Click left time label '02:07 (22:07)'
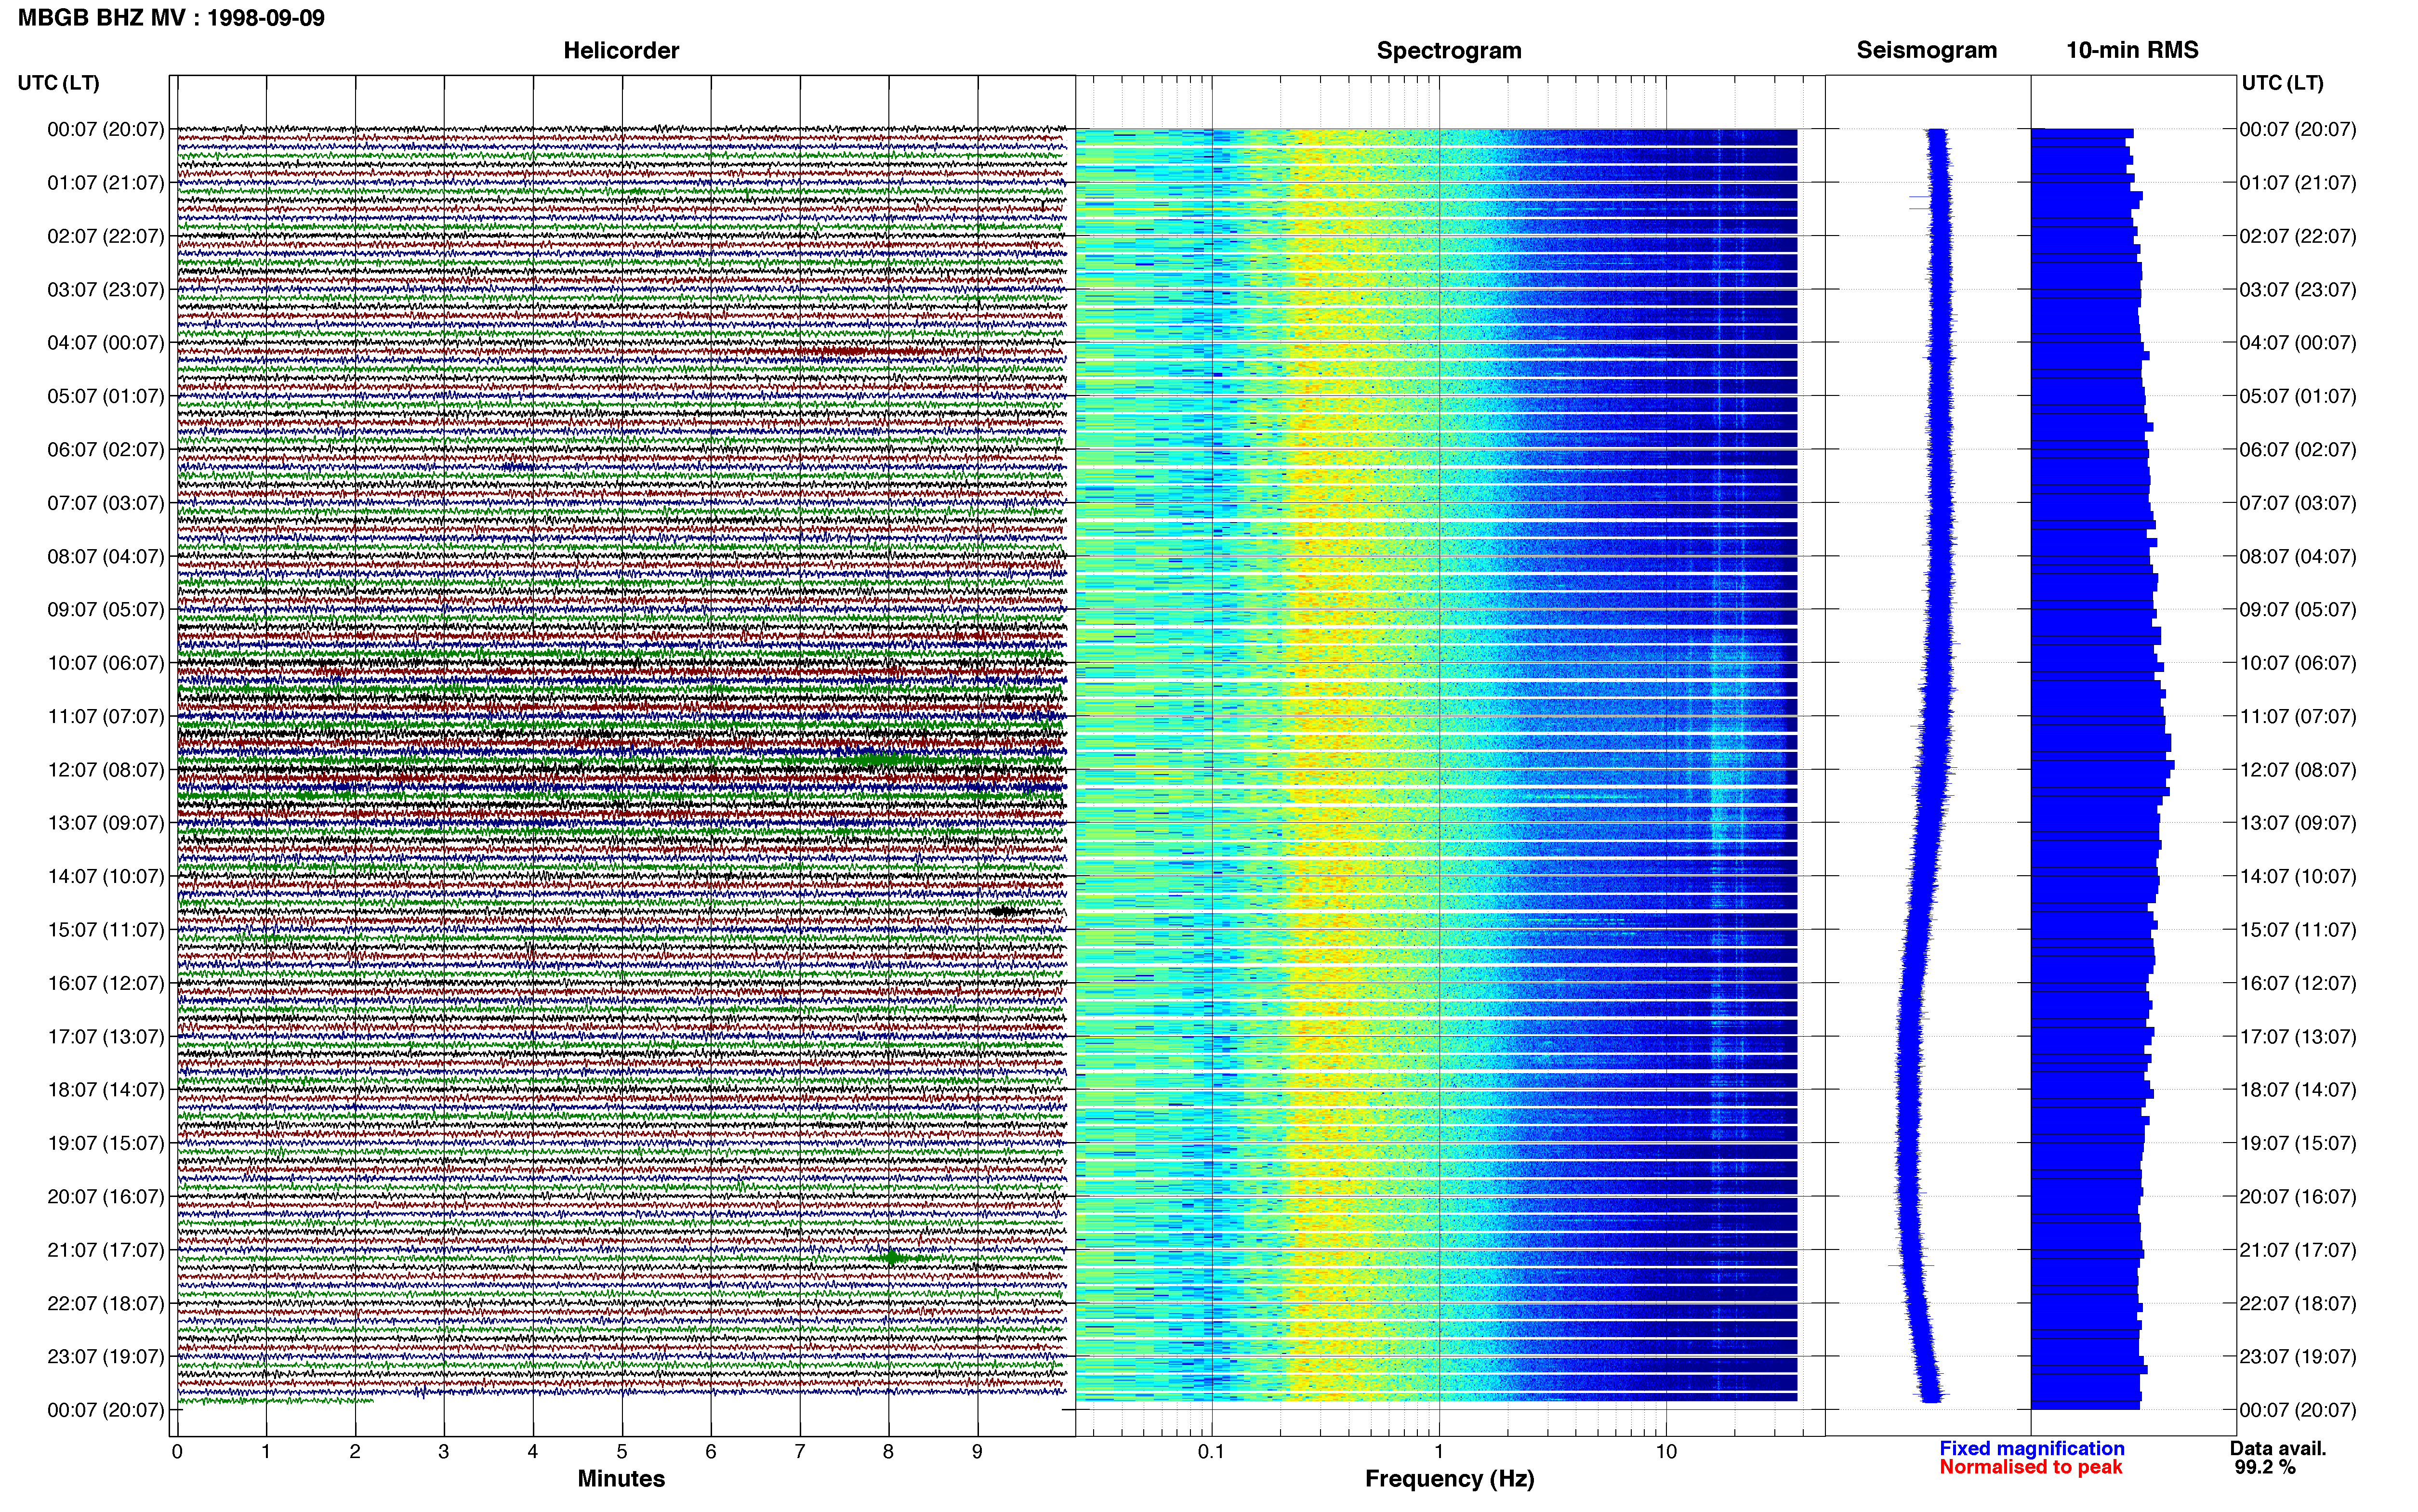This screenshot has width=2418, height=1512. [105, 236]
